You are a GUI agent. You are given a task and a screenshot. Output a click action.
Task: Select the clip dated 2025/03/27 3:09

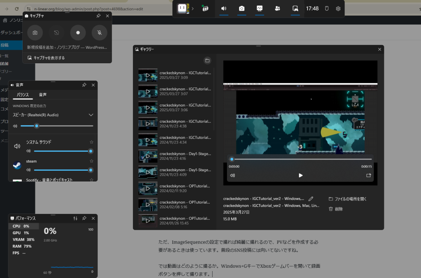pos(175,75)
